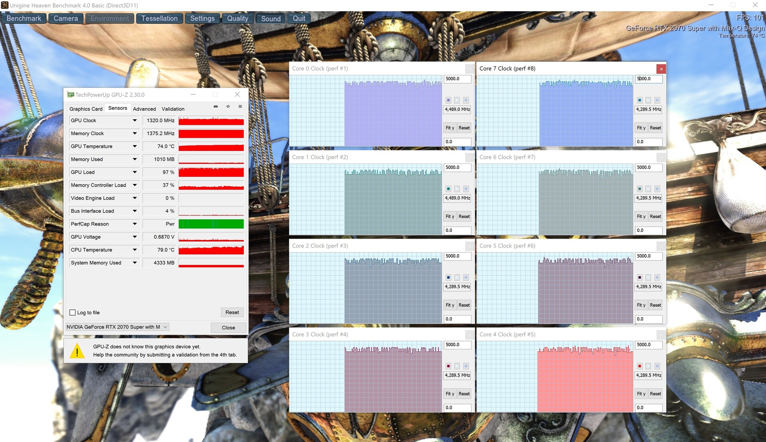
Task: Toggle Sound in the Heaven menu
Action: 271,18
